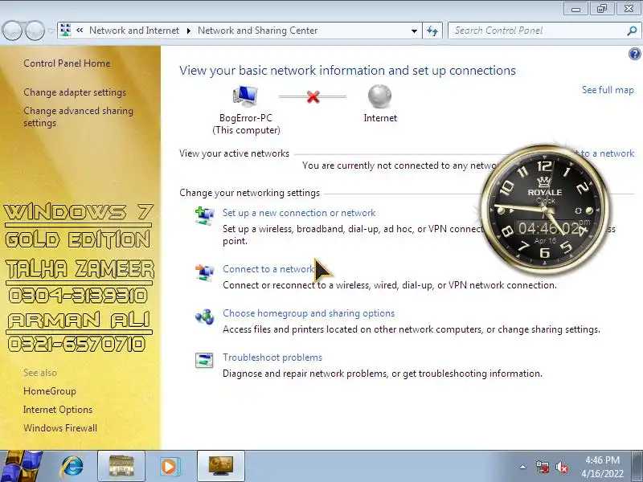Open arrow after Network and Internet breadcrumb
The width and height of the screenshot is (643, 482).
point(188,31)
